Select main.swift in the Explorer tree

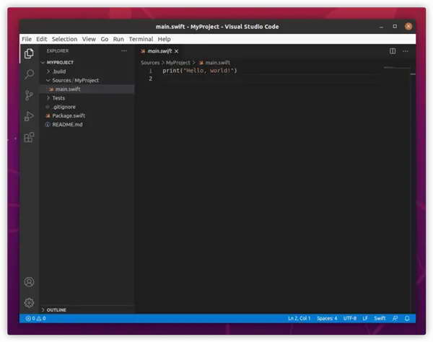[87, 89]
